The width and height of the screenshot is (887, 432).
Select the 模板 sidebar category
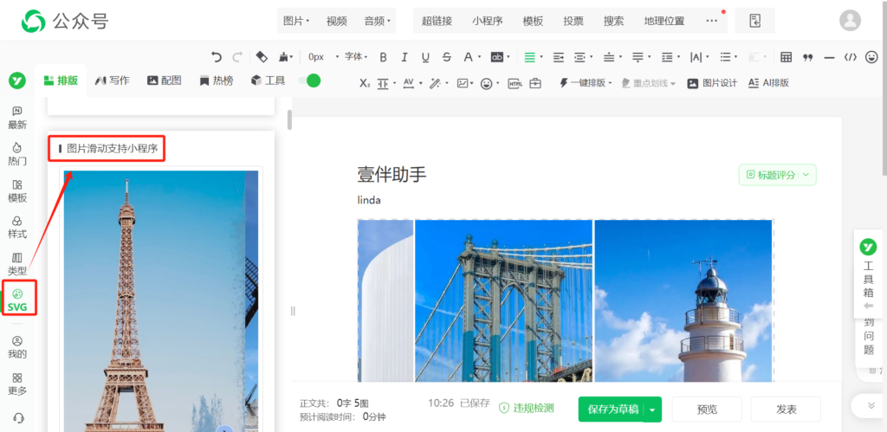pyautogui.click(x=17, y=191)
